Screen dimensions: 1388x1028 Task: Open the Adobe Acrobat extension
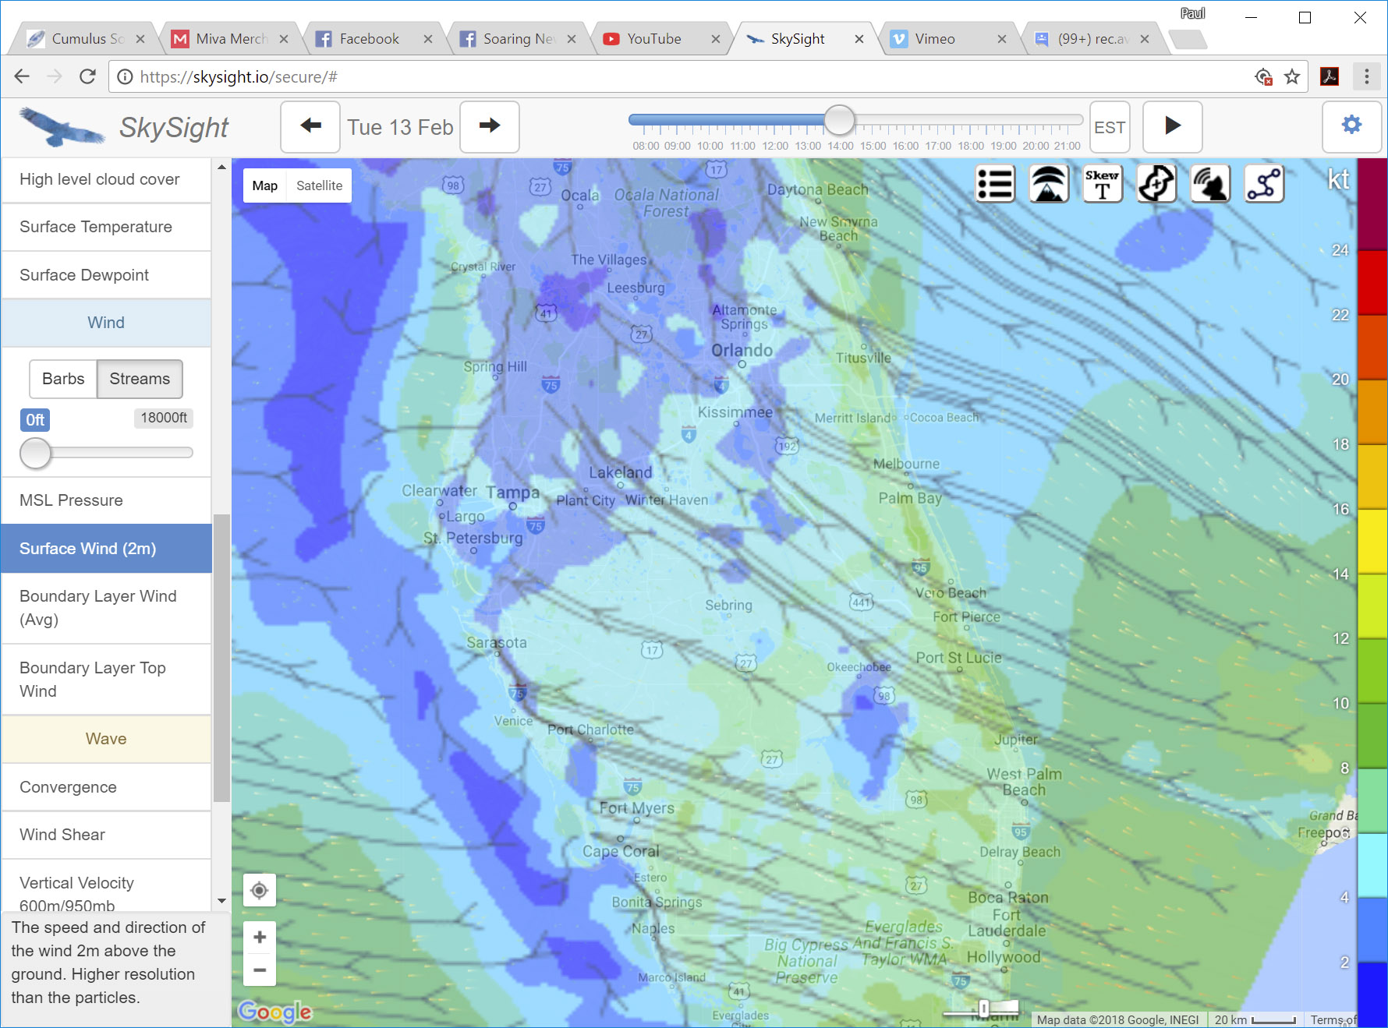tap(1330, 76)
